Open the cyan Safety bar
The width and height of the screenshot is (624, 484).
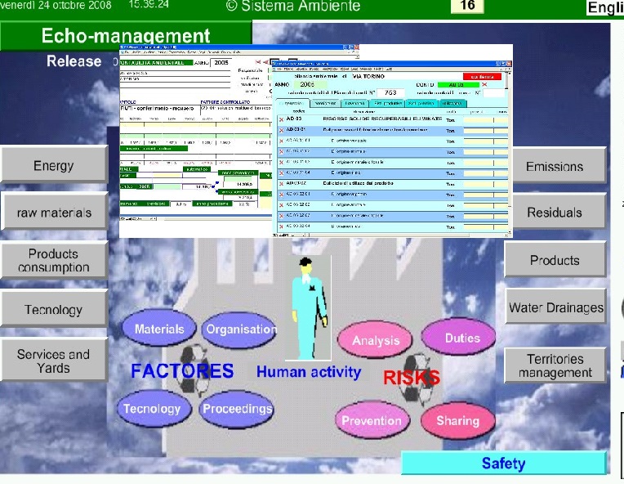click(503, 464)
